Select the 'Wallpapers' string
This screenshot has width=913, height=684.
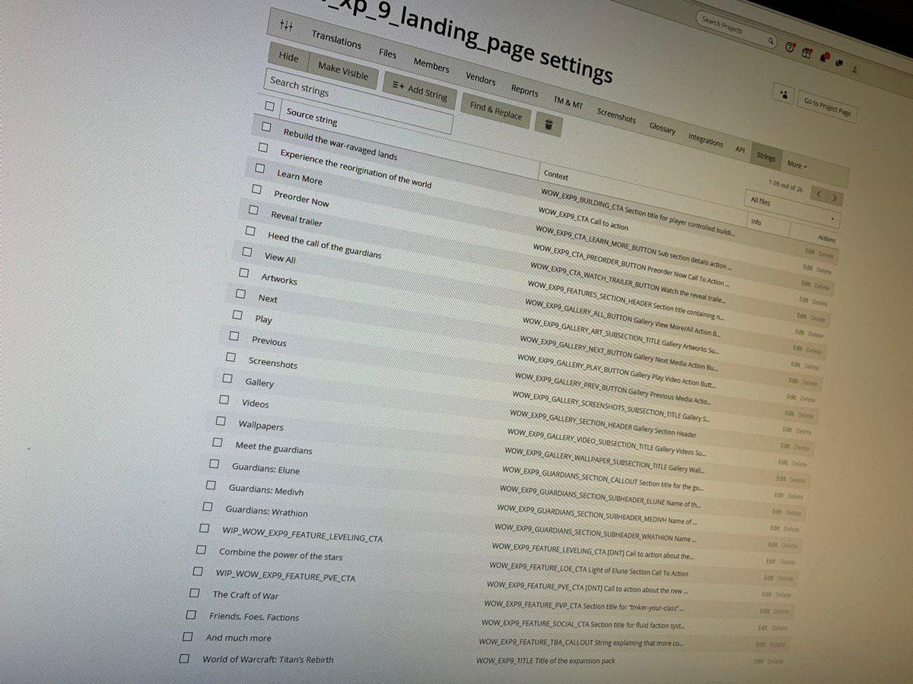pos(260,424)
